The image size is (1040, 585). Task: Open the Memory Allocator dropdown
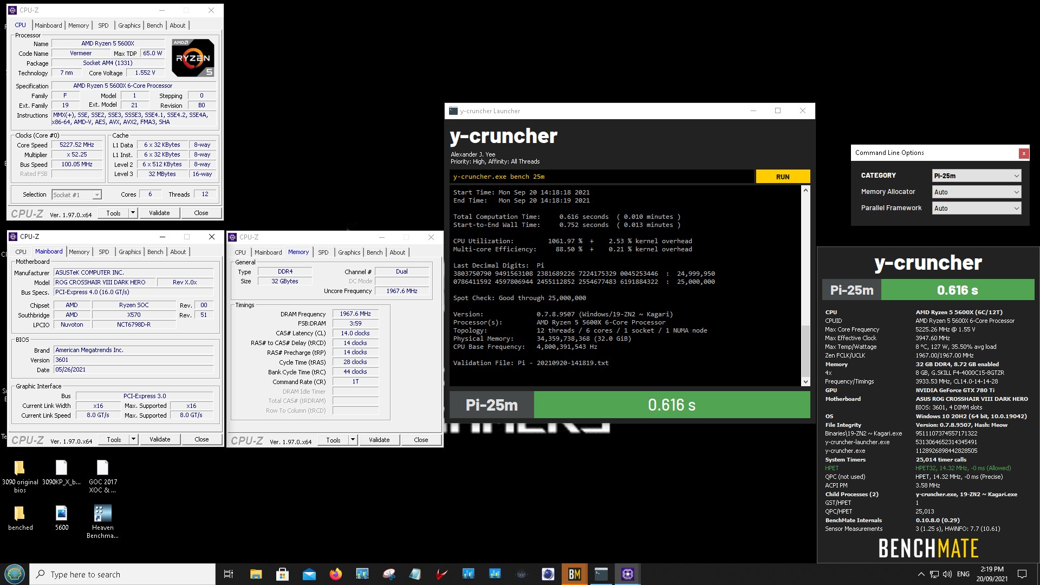(977, 192)
